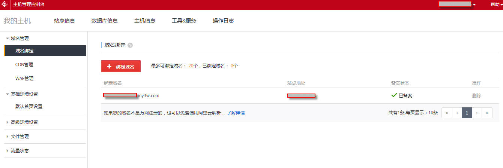
Task: Open the 了解详情 link
Action: pos(236,113)
